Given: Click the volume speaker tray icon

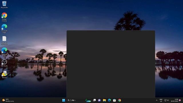Looking at the screenshot, I should [x=168, y=100].
